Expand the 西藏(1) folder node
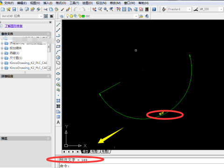The width and height of the screenshot is (224, 168). (x=2, y=53)
